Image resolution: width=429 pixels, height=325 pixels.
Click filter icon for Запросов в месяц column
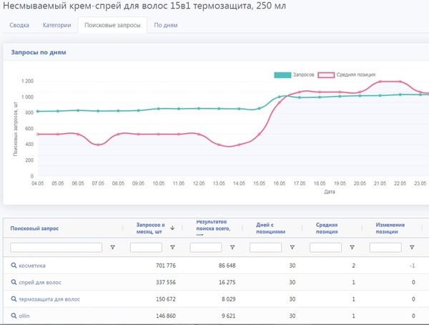[x=172, y=247]
